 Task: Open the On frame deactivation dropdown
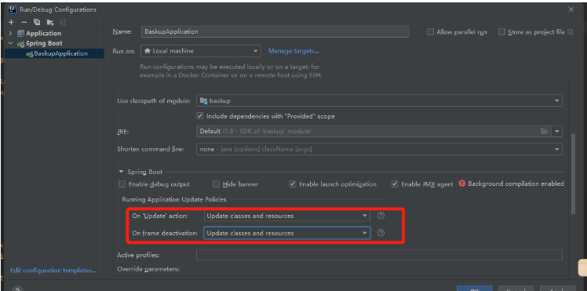click(x=287, y=233)
